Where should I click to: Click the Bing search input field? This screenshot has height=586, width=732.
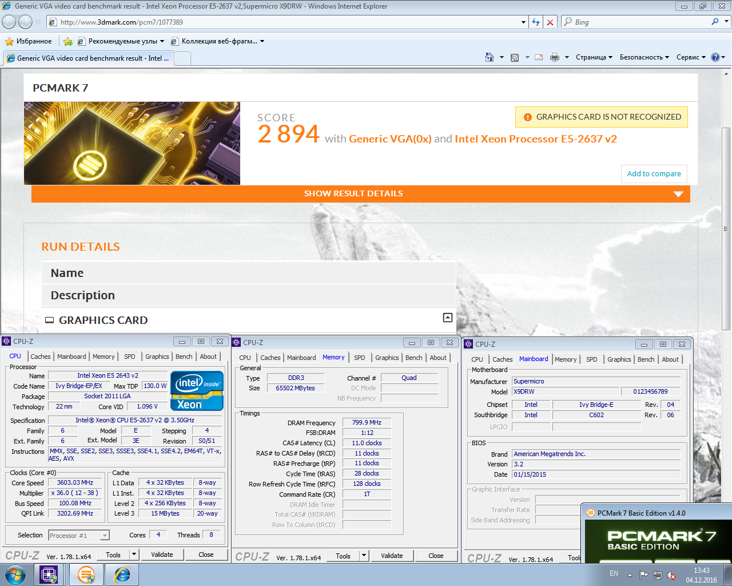coord(640,22)
